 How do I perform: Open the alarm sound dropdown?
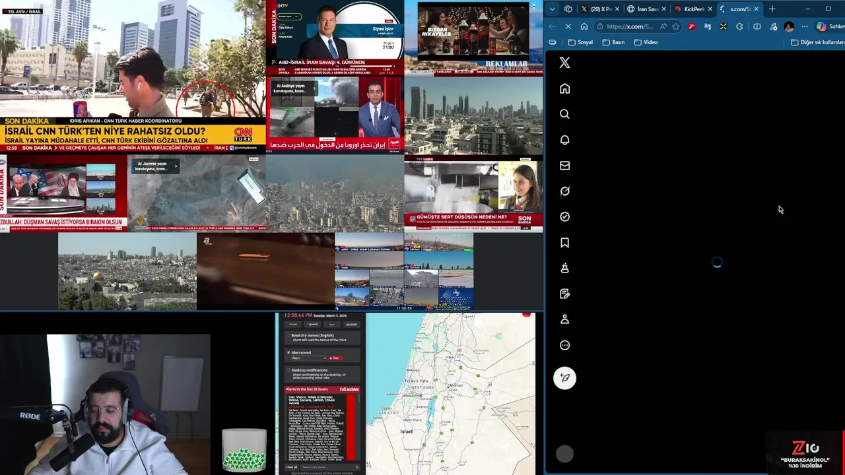click(x=308, y=358)
